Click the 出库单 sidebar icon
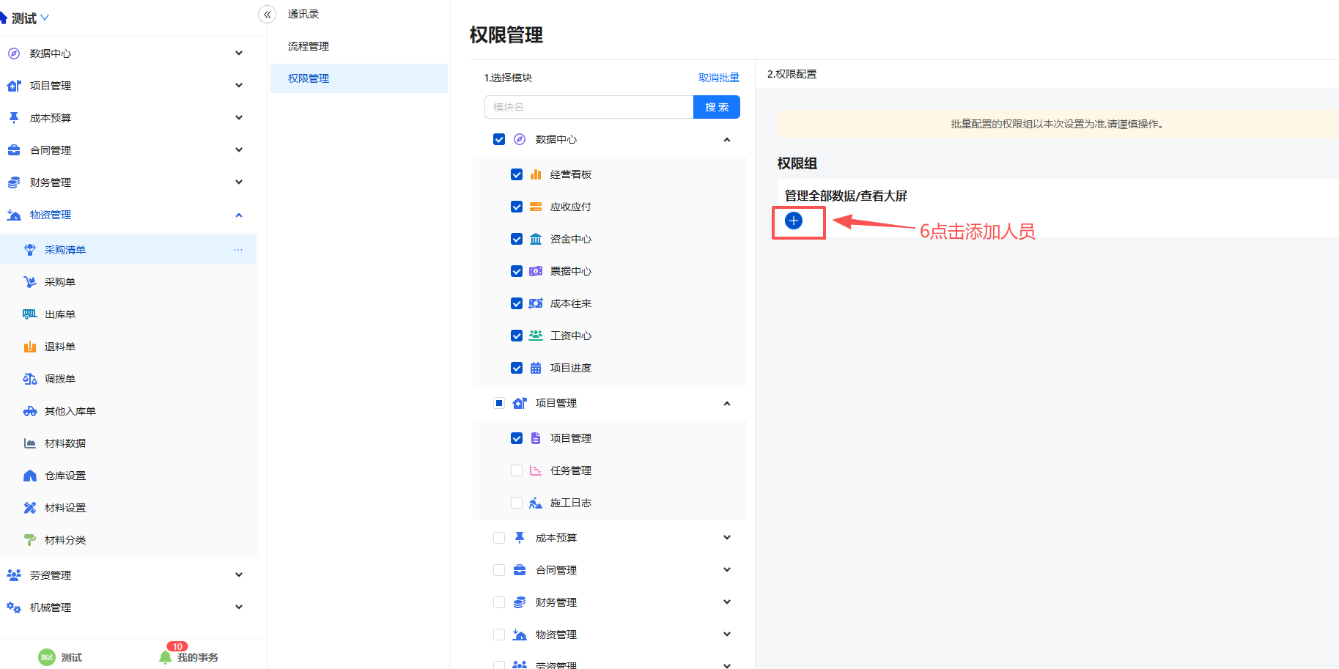This screenshot has width=1339, height=669. coord(29,314)
